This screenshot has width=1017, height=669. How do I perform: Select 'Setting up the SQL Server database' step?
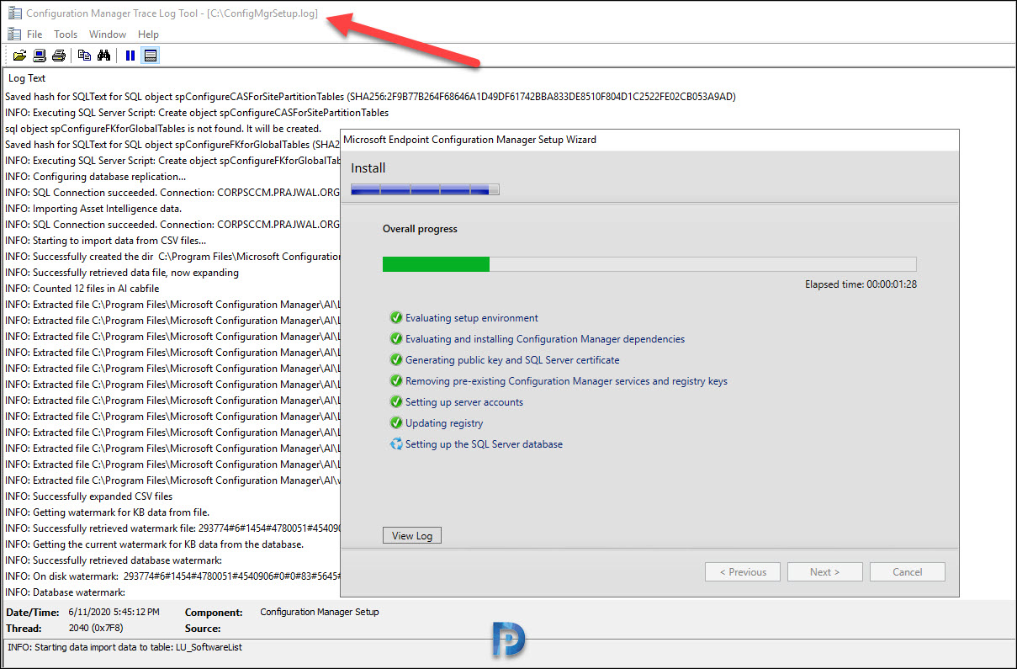[484, 444]
